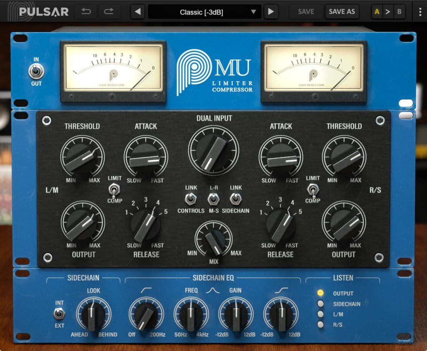The height and width of the screenshot is (351, 427).
Task: Load the next preset with the right arrow
Action: [271, 11]
